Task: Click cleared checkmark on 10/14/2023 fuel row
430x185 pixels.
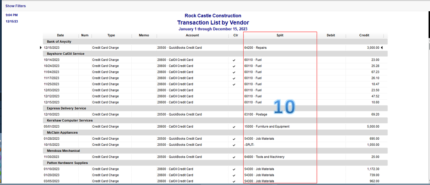Action: click(x=234, y=60)
